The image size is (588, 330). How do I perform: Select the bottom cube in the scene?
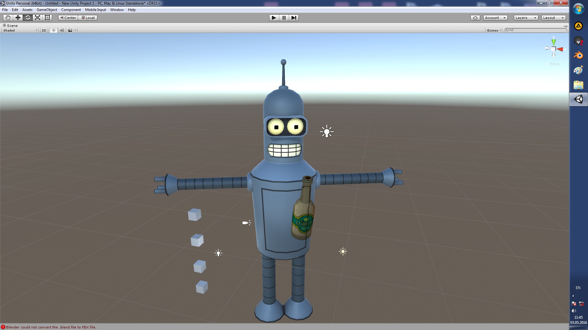coord(202,287)
